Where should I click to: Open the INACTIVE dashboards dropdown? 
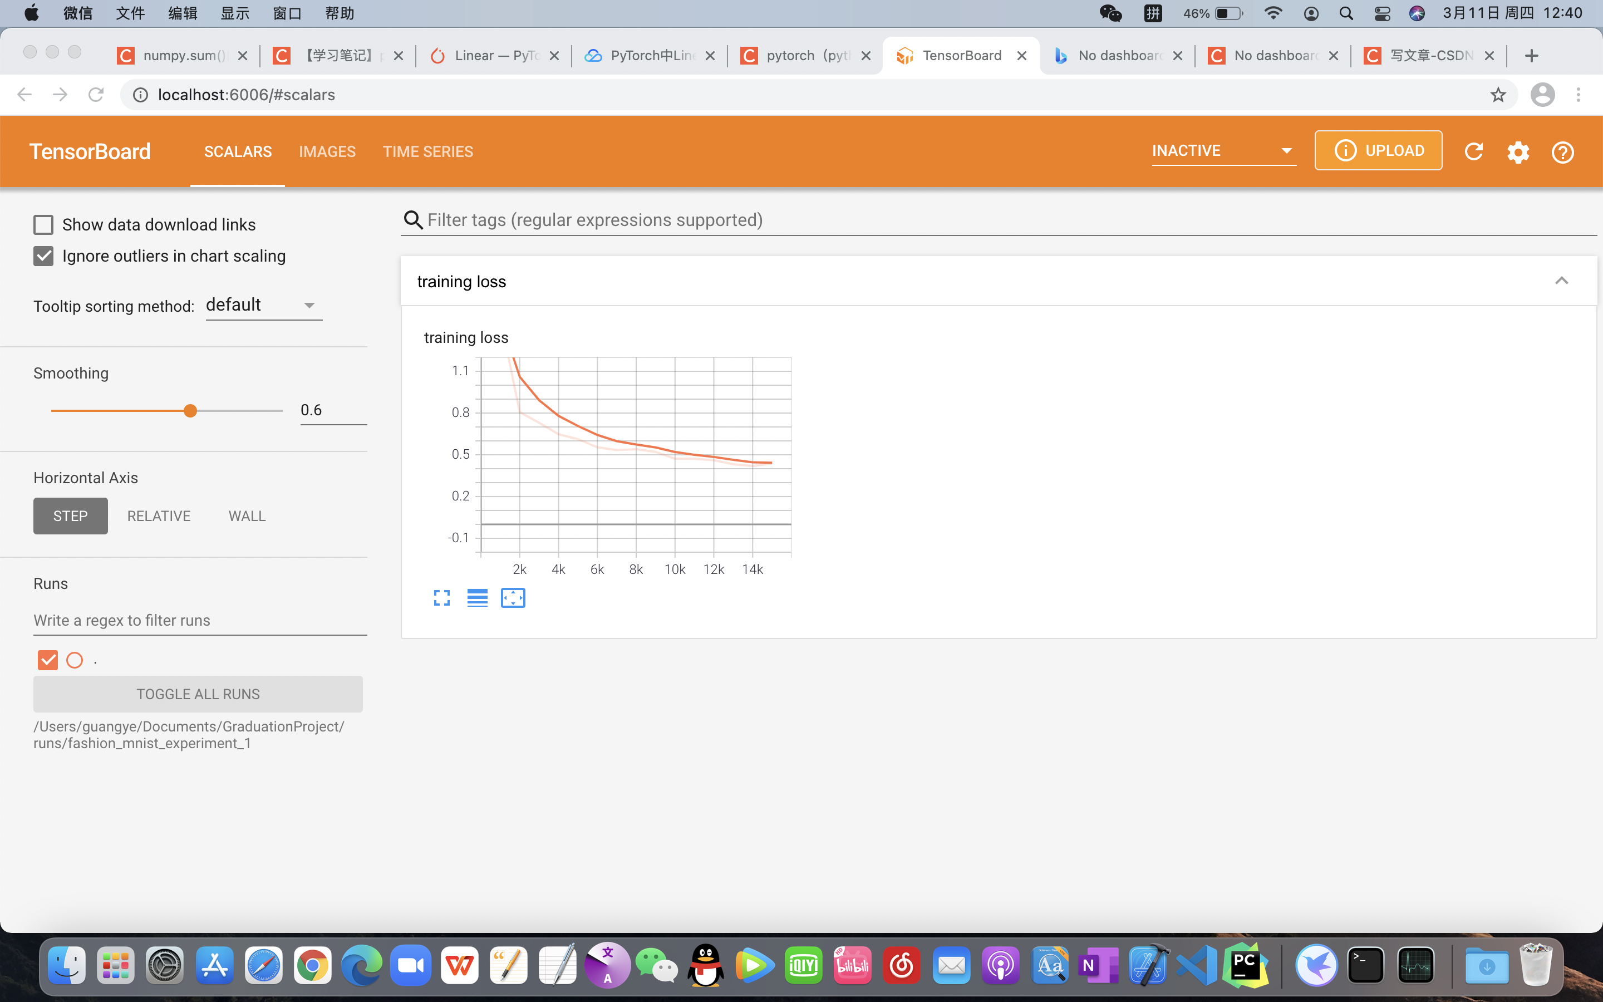point(1223,151)
